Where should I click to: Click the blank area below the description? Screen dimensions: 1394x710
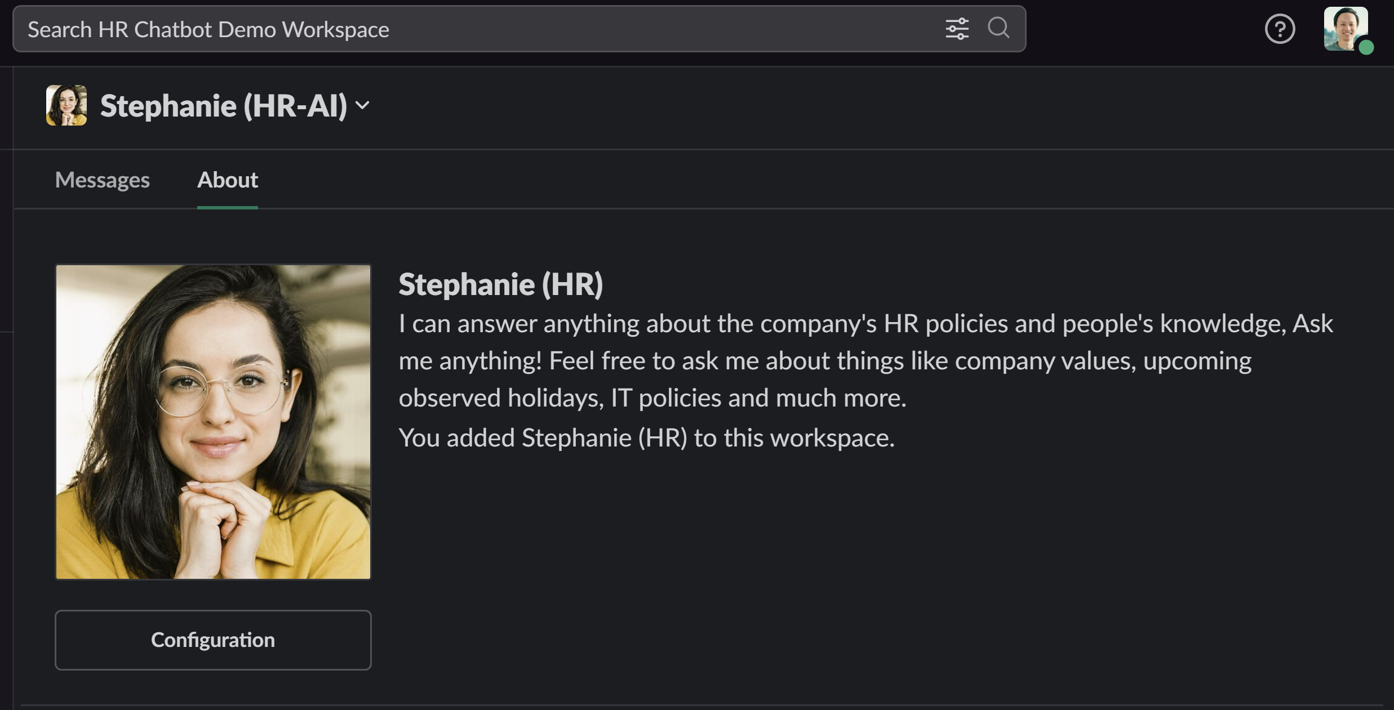(x=845, y=563)
